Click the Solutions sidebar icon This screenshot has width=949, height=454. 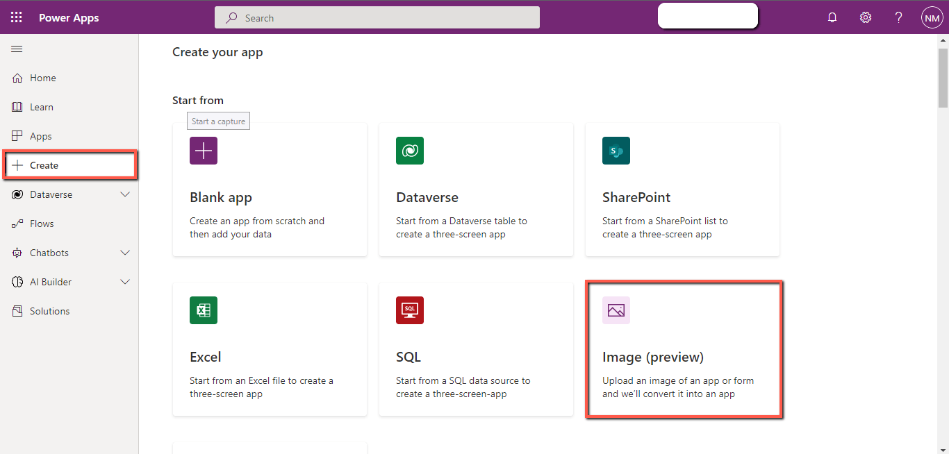[17, 311]
